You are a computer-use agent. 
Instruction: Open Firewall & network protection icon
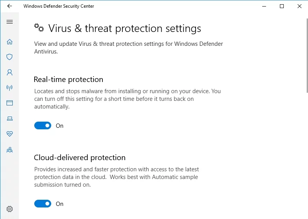[10, 88]
